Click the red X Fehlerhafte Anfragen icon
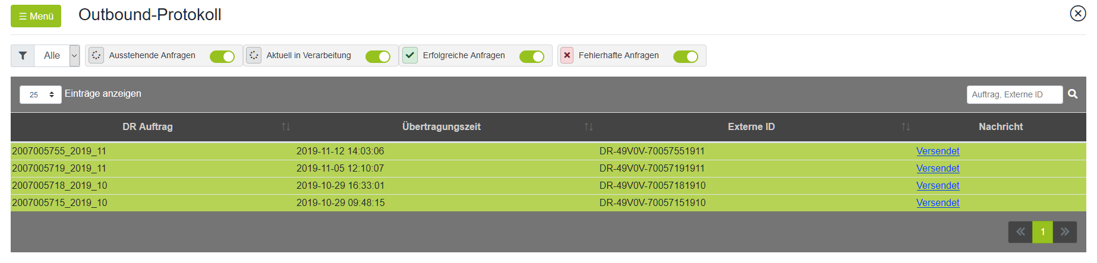The height and width of the screenshot is (263, 1097). pos(567,55)
